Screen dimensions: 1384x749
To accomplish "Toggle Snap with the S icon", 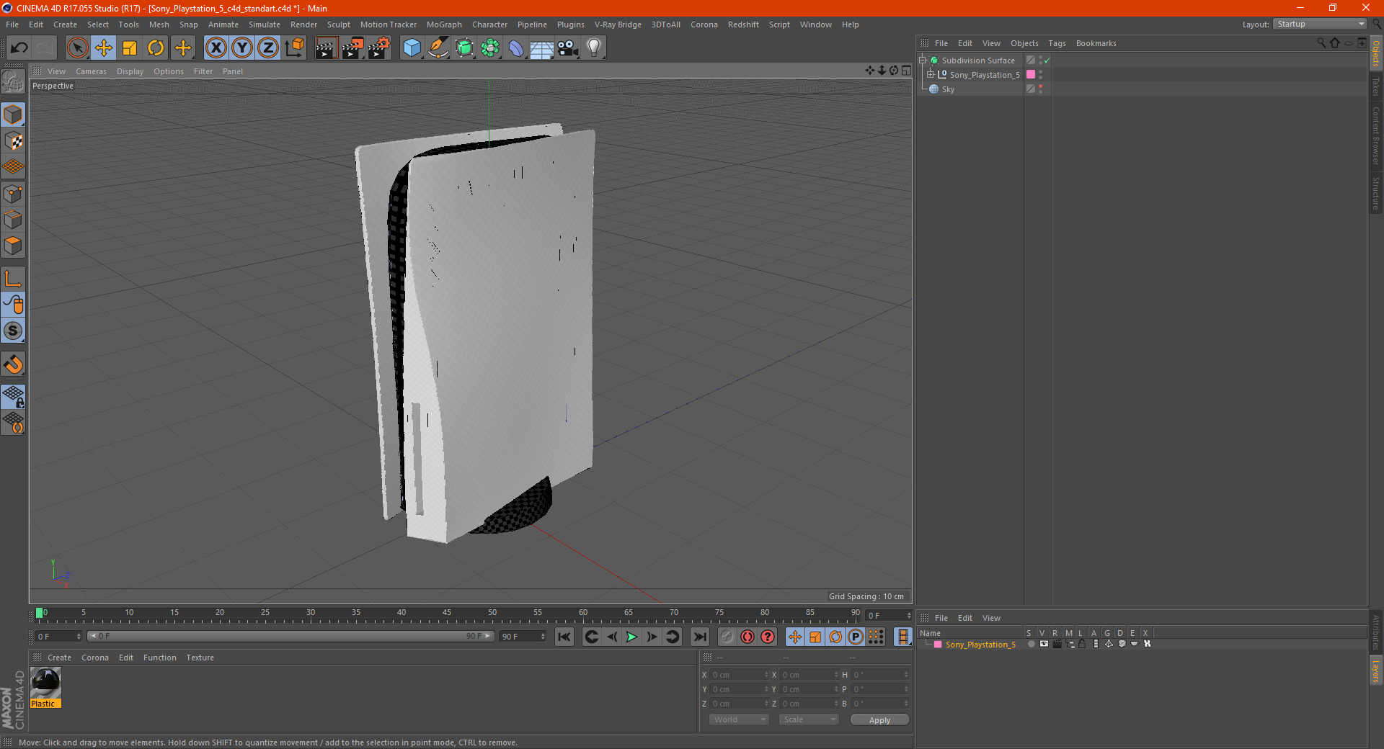I will pos(13,331).
